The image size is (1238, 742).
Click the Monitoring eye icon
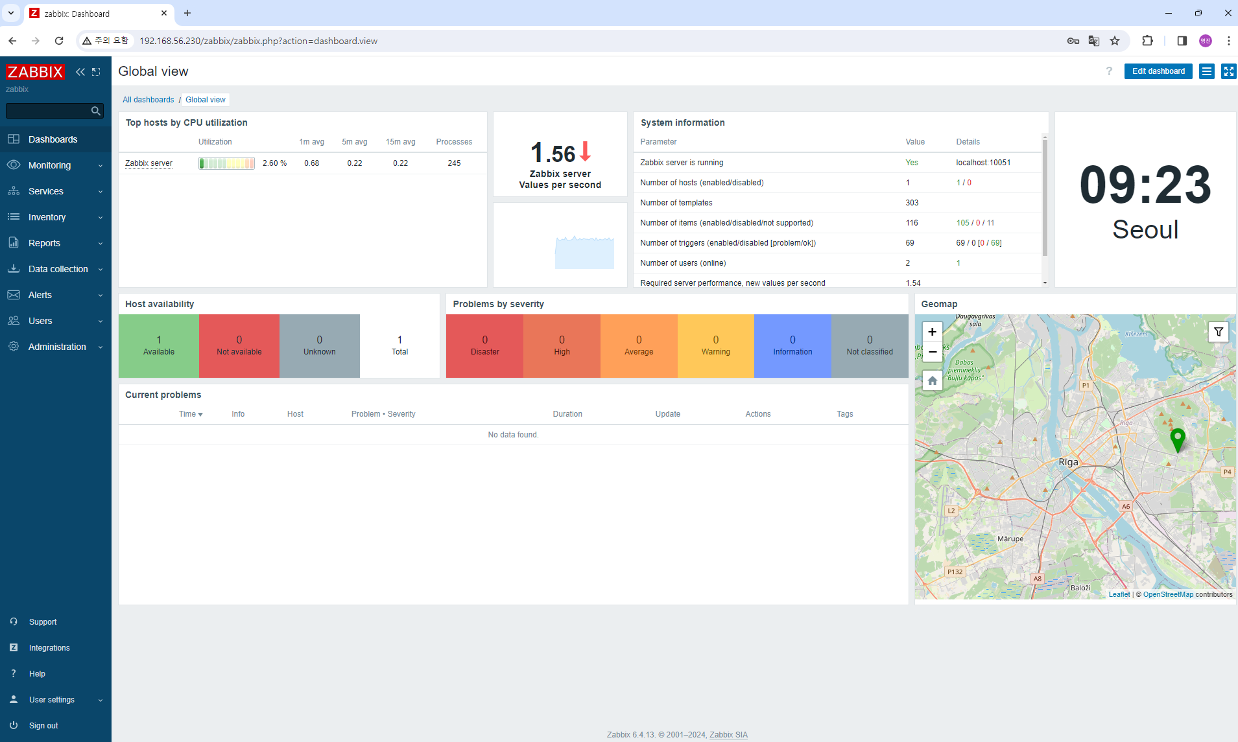coord(14,165)
